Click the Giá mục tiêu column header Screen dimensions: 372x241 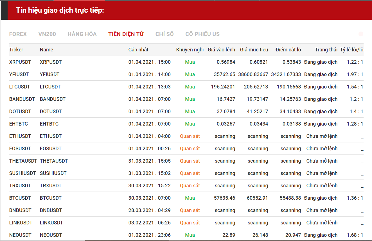coord(254,50)
